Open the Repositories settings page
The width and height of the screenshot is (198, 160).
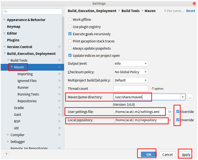coord(27,101)
